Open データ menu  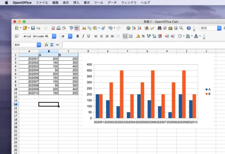click(x=112, y=2)
